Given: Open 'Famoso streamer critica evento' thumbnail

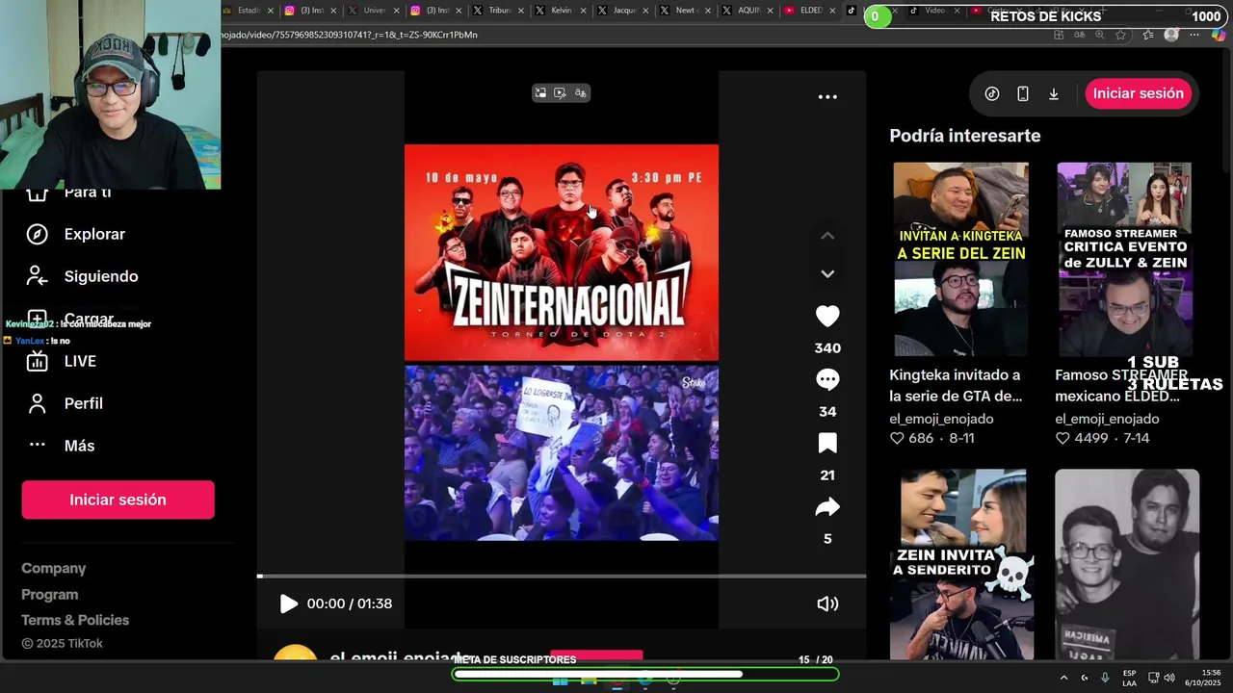Looking at the screenshot, I should point(1125,259).
